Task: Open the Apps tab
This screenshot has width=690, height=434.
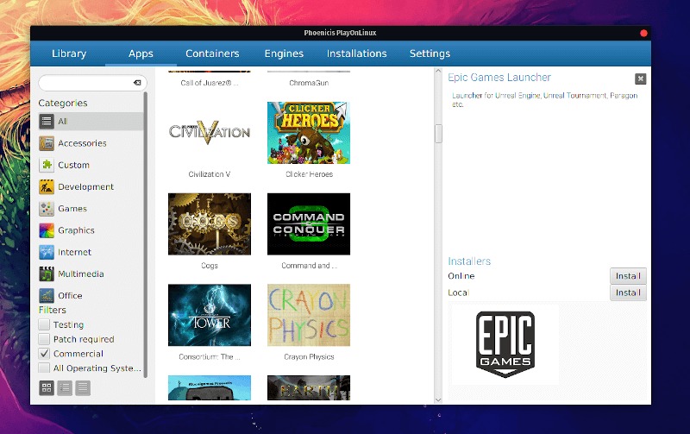Action: [x=141, y=53]
